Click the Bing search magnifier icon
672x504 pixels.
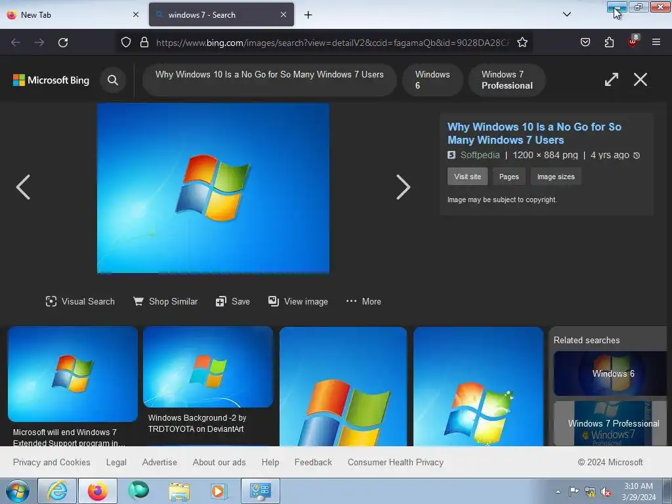coord(113,80)
